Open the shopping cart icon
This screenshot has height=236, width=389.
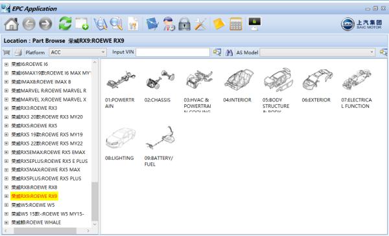click(6, 52)
